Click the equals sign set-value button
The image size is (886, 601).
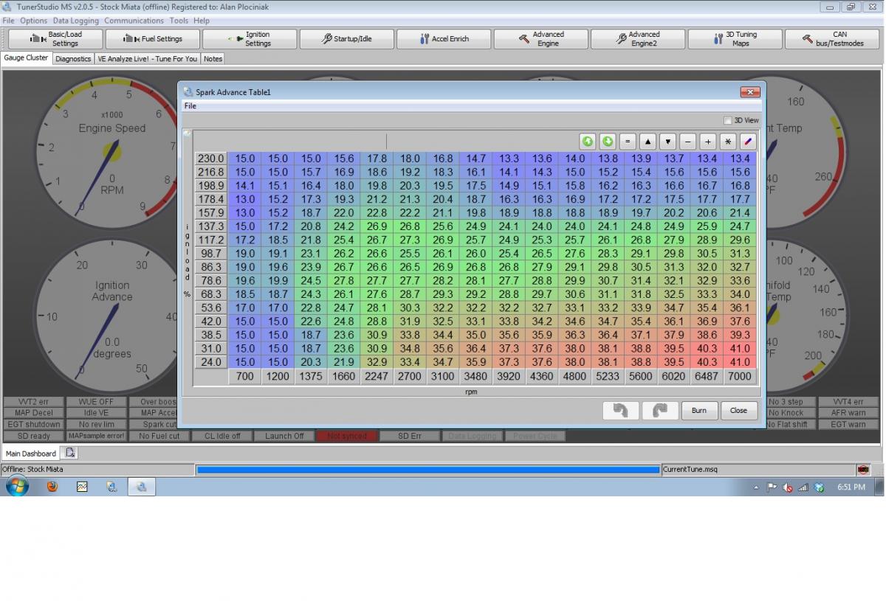628,142
